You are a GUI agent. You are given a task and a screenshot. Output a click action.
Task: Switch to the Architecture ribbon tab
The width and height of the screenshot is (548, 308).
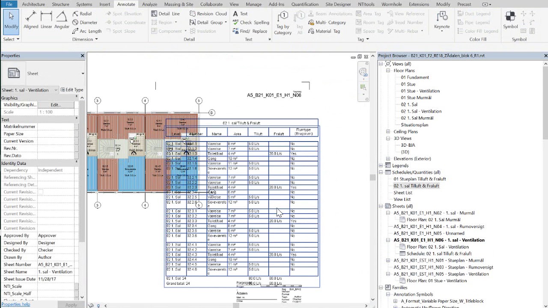pyautogui.click(x=33, y=4)
